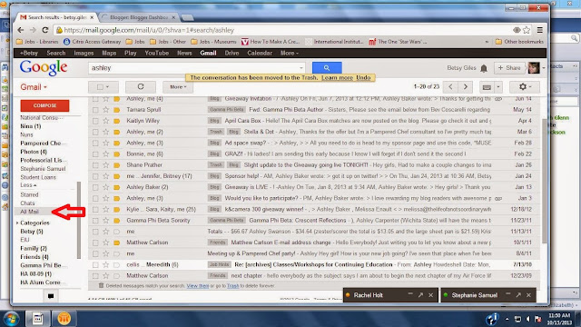The height and width of the screenshot is (327, 581).
Task: Click the browser reload icon
Action: coord(45,30)
